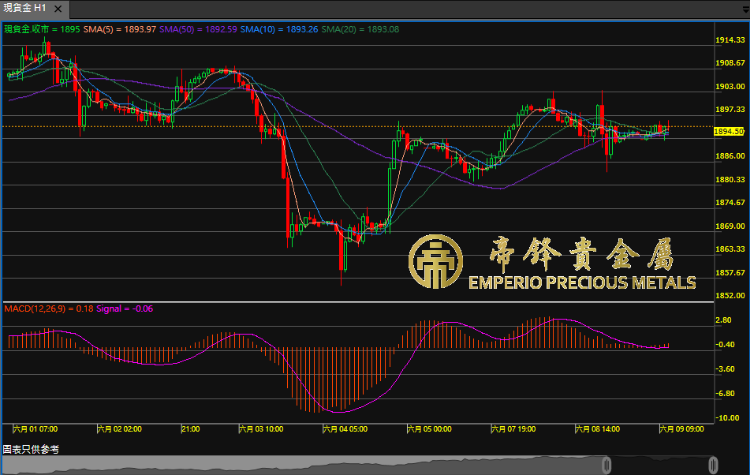Click the 2.80 MACD axis label
This screenshot has height=475, width=754.
click(724, 320)
